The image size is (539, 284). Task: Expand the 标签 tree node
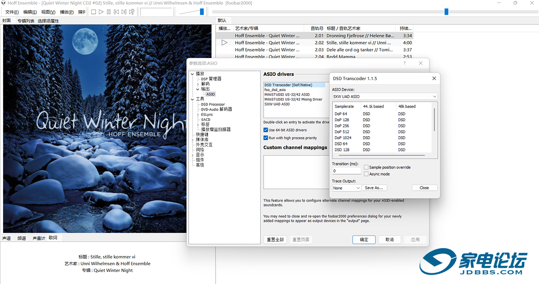coord(198,124)
